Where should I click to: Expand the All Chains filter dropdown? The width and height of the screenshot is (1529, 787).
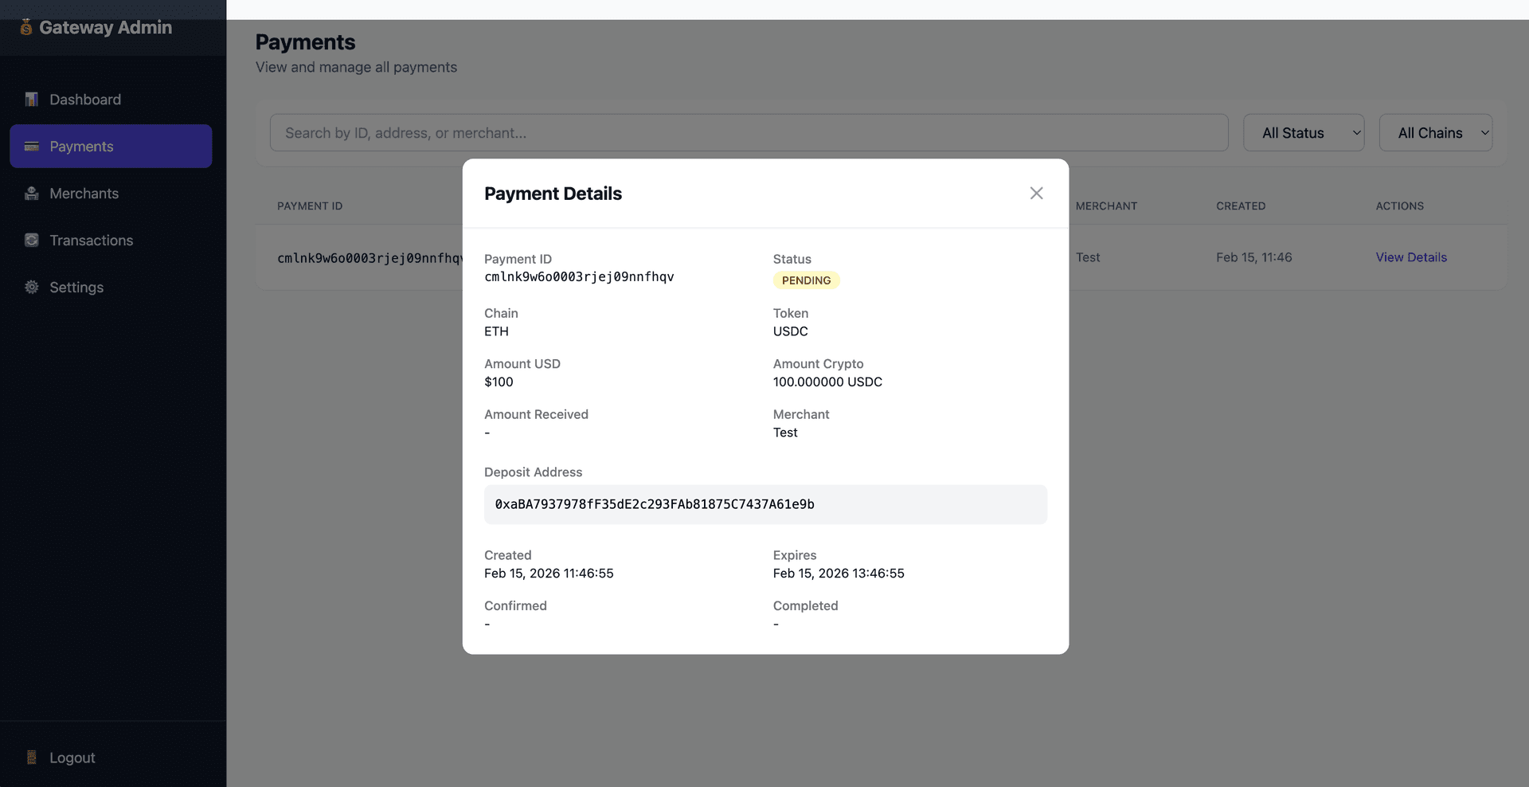coord(1435,133)
